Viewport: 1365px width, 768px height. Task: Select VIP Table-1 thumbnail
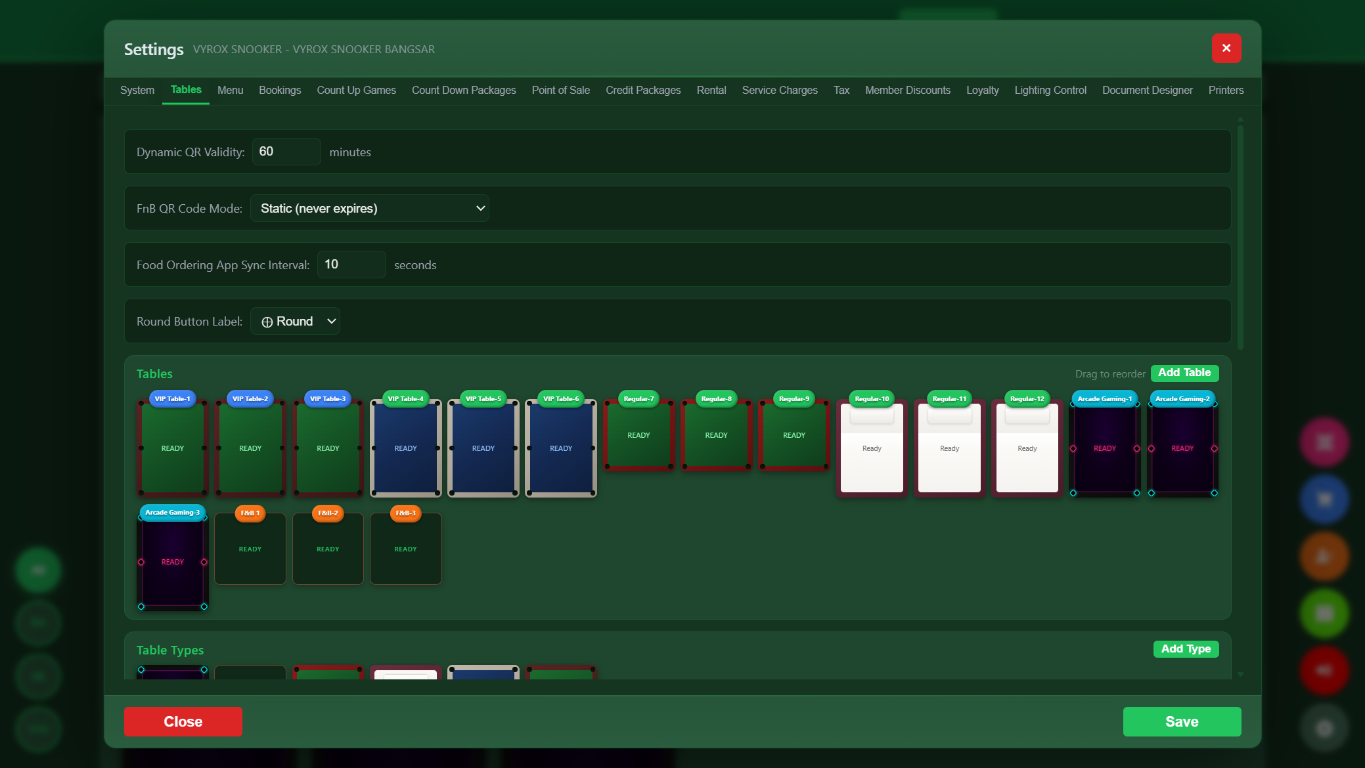click(173, 444)
